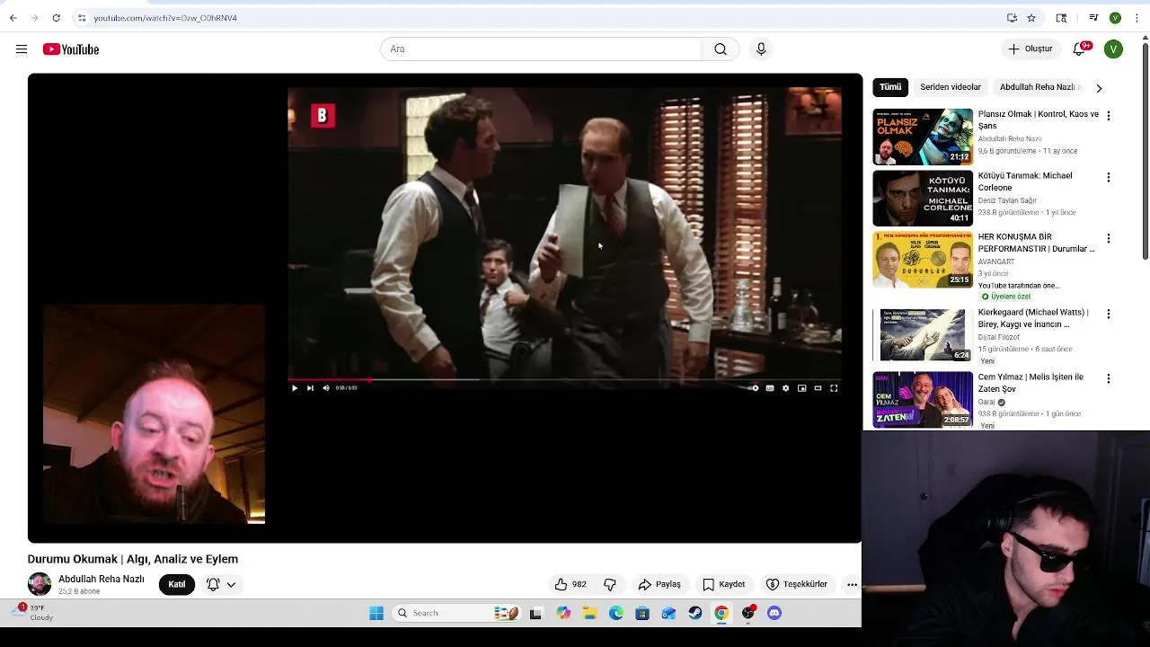Viewport: 1150px width, 647px height.
Task: Create content with Oluştur button
Action: click(1030, 49)
